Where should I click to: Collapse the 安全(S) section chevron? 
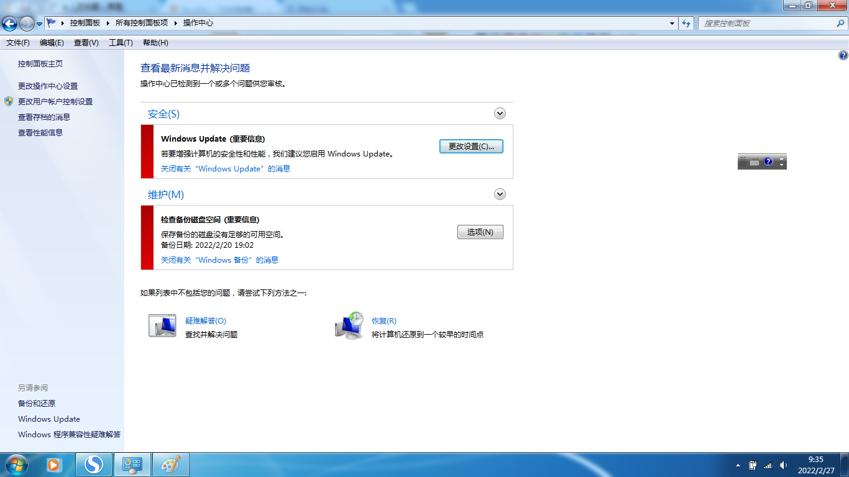tap(500, 114)
